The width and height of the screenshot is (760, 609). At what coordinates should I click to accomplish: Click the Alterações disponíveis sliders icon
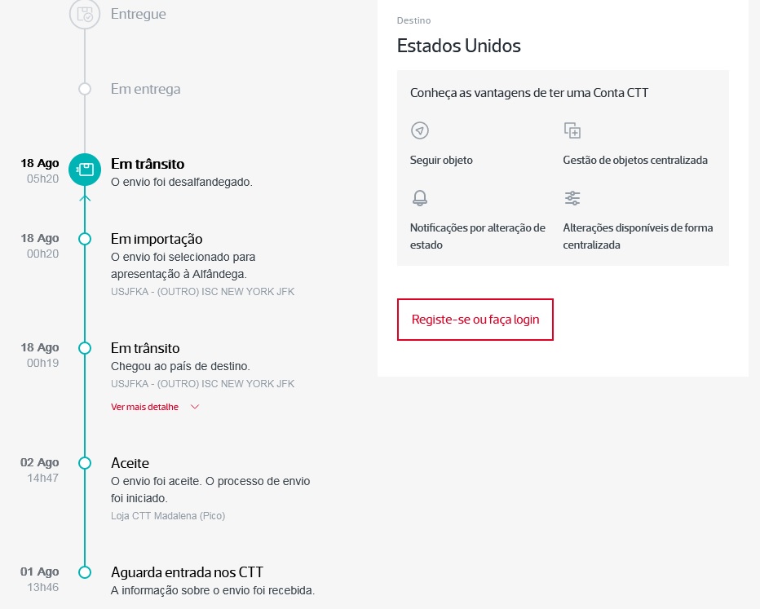572,197
